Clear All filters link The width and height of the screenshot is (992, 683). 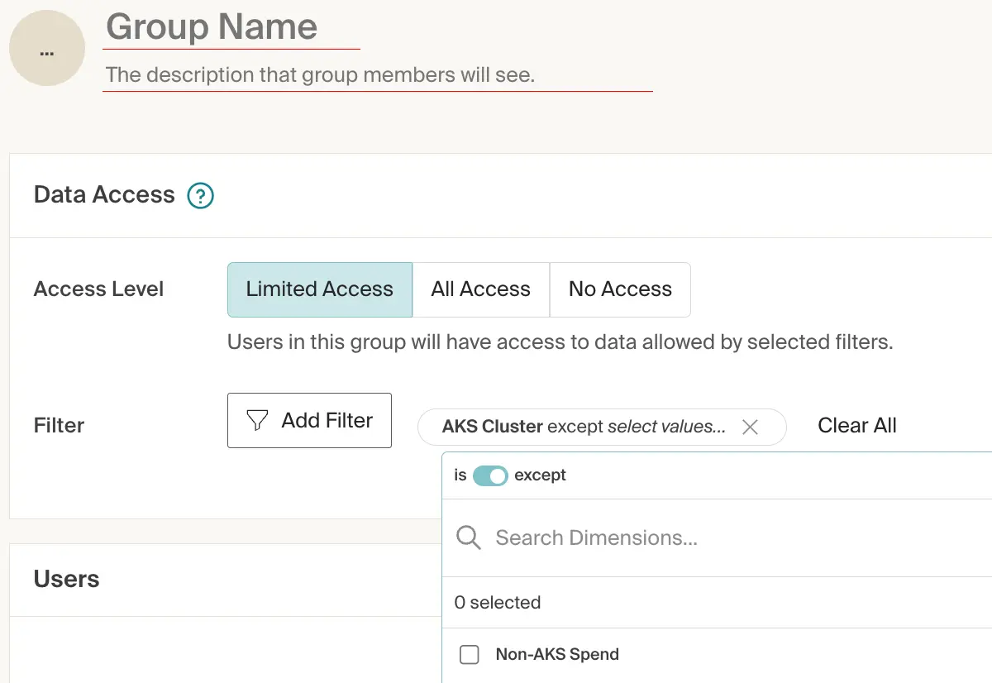[x=857, y=425]
